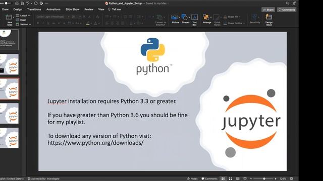Open Quick Styles gallery
Viewport: 323px width, 181px height.
217,20
